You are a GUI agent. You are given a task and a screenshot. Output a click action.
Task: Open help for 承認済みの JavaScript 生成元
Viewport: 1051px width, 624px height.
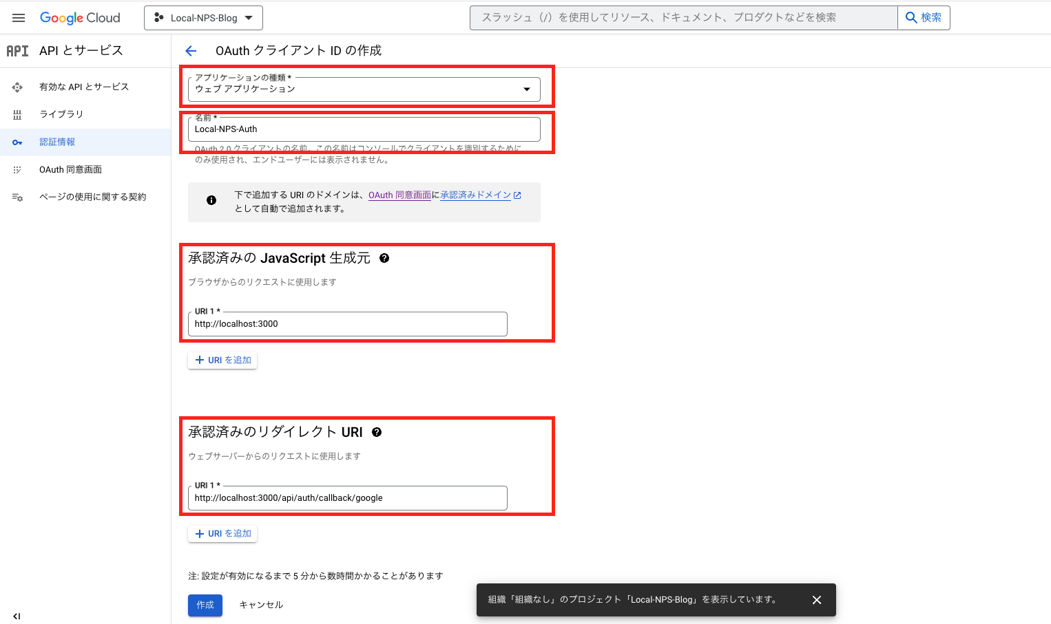[x=385, y=258]
